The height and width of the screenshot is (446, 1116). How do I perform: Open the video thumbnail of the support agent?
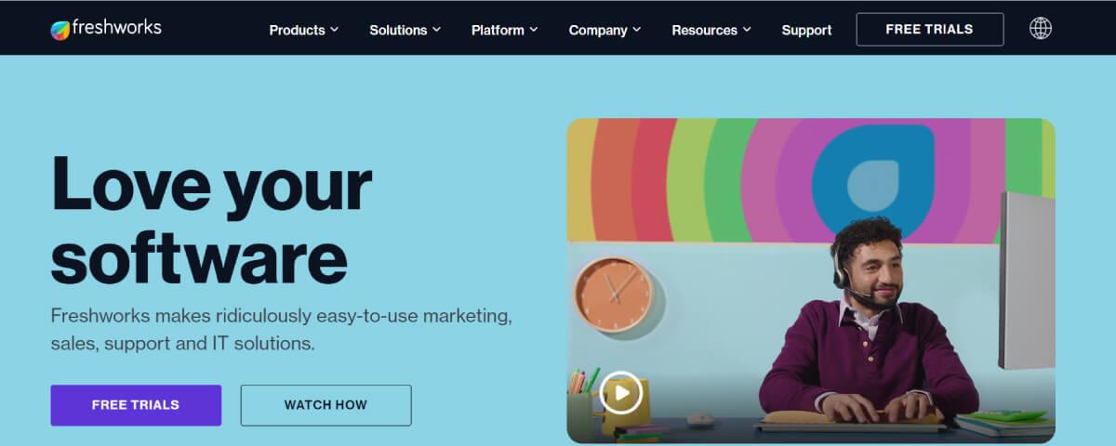(x=811, y=281)
